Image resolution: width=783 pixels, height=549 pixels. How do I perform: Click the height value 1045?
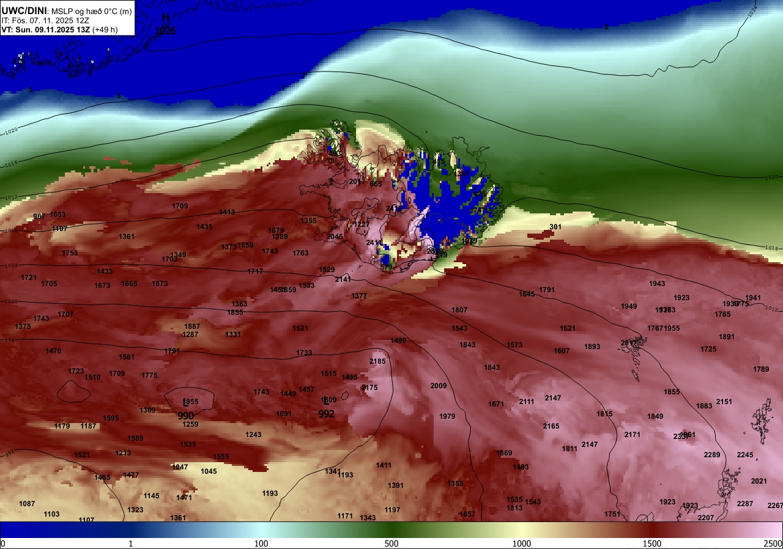point(209,471)
